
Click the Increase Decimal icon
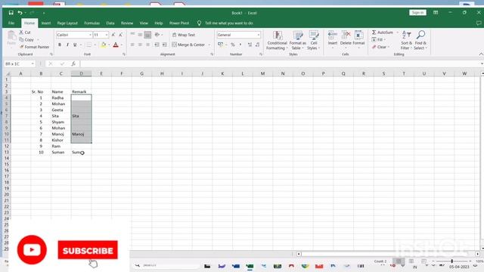tap(250, 45)
